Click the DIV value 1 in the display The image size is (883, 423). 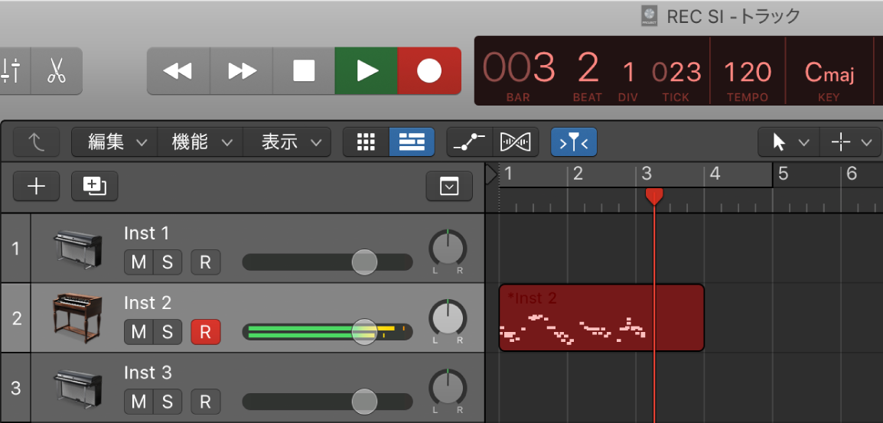tap(628, 73)
